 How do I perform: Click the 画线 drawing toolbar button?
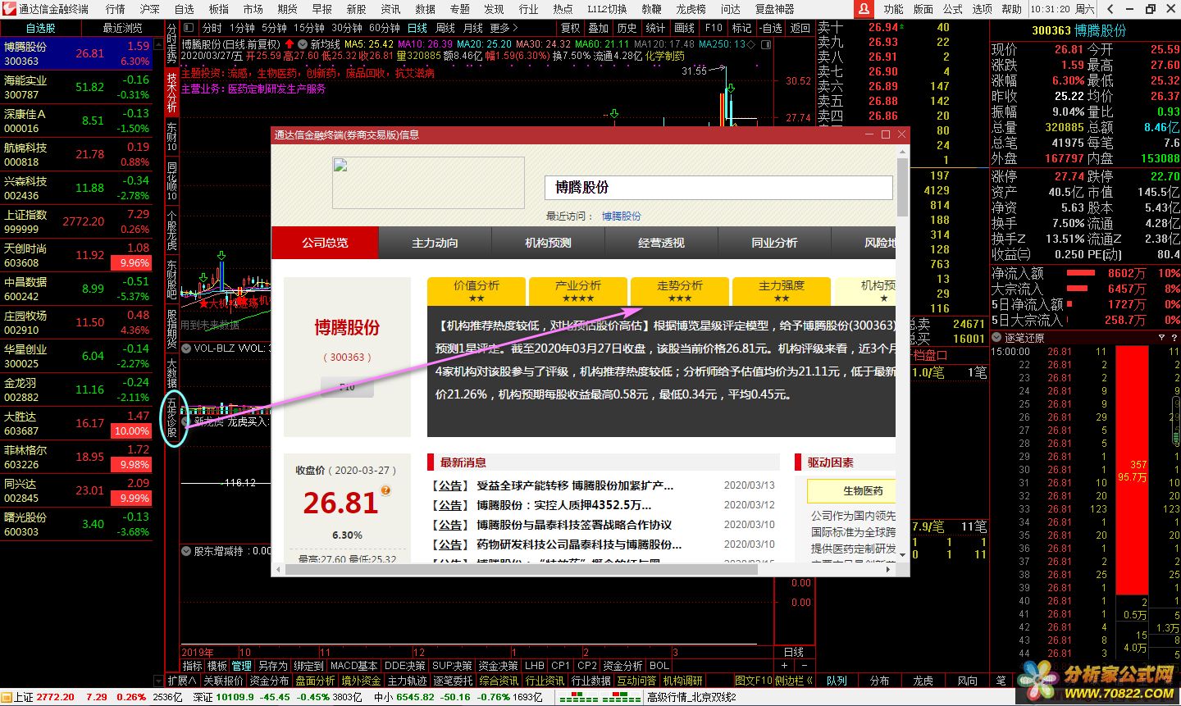684,28
